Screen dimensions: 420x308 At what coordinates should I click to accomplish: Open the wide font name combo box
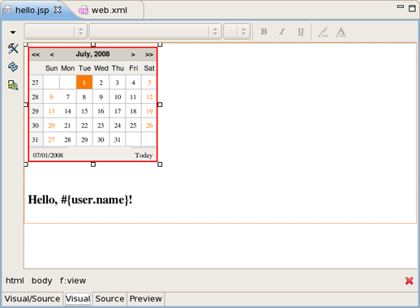pyautogui.click(x=156, y=32)
